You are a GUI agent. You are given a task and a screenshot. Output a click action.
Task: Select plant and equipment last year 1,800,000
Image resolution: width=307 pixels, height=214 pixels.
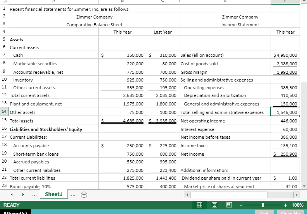(163, 103)
